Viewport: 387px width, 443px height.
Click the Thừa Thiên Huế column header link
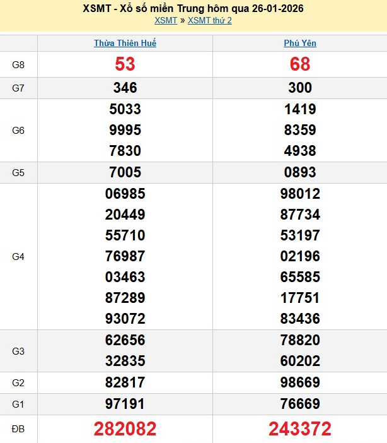coord(125,43)
